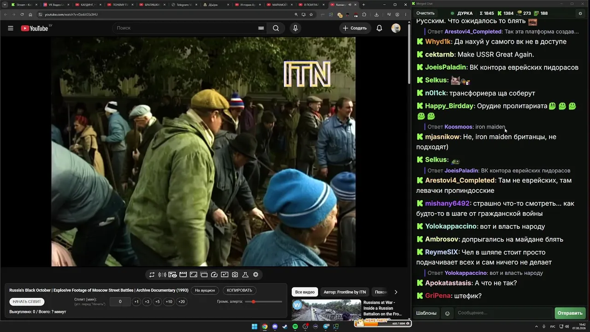Bookmark this page with the star icon
Viewport: 590px width, 332px height.
tap(311, 14)
